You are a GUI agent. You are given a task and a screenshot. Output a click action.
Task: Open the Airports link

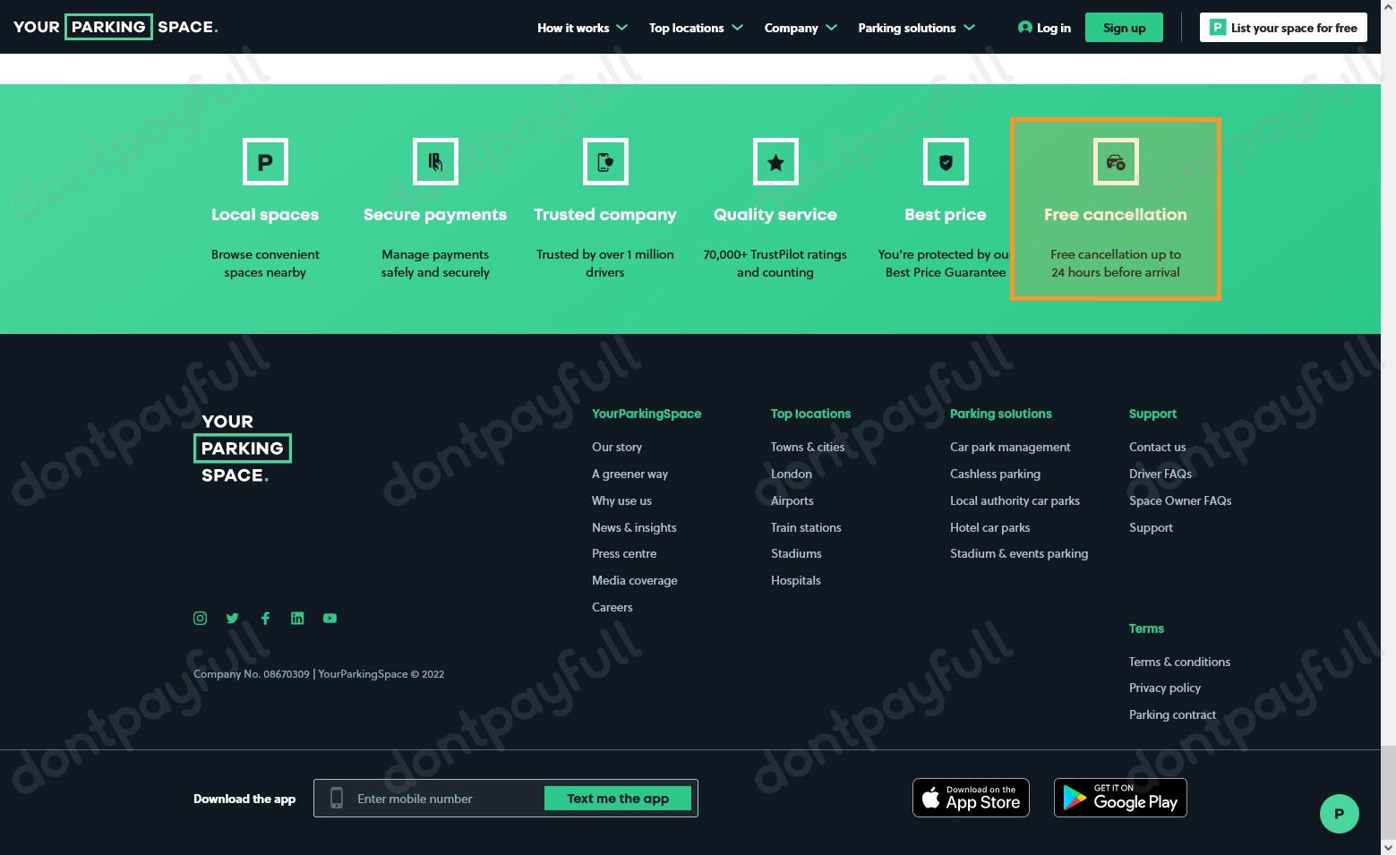(792, 500)
